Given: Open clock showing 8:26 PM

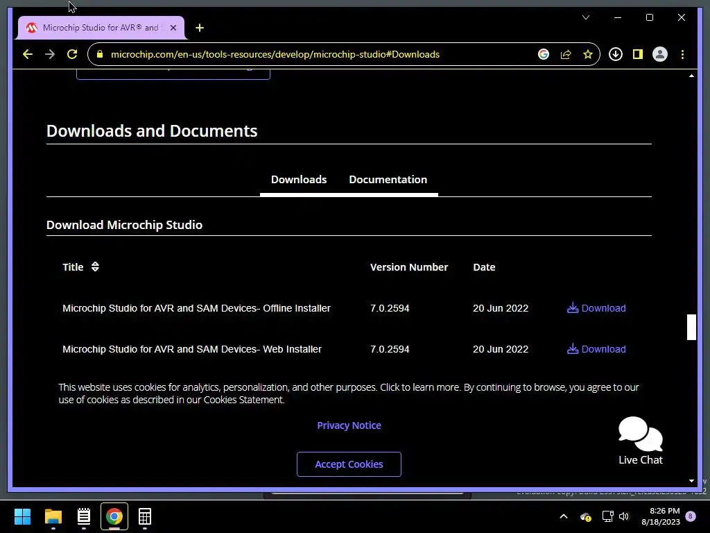Looking at the screenshot, I should [x=661, y=516].
